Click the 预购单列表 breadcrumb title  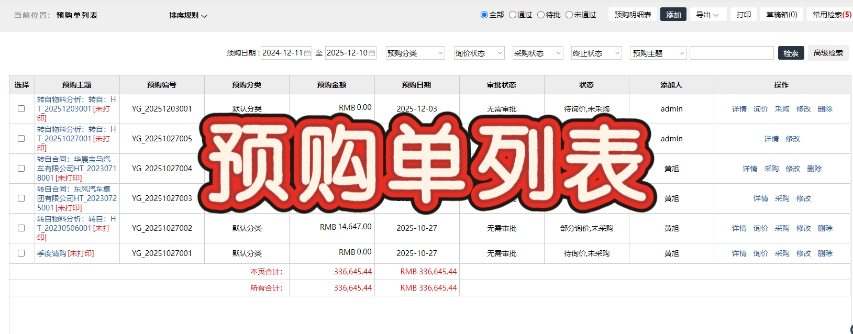pyautogui.click(x=77, y=15)
